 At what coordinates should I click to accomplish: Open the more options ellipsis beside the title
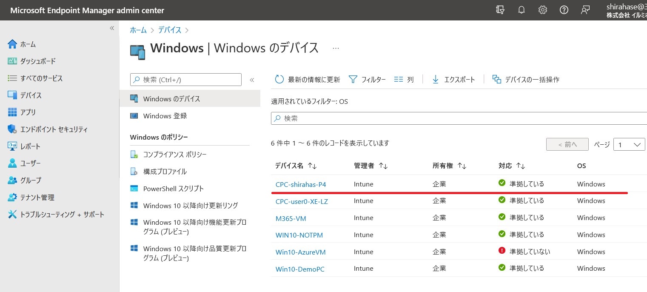pos(336,48)
